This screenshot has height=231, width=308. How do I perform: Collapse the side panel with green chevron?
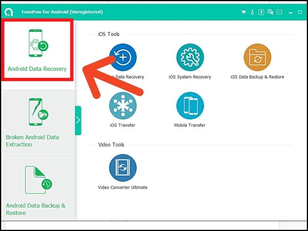(x=78, y=120)
